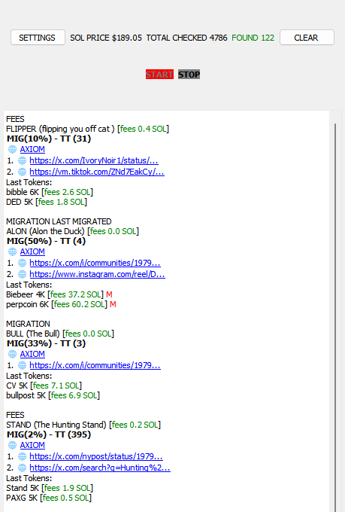Screen dimensions: 345x512
Task: Click globe icon beside FLIPPER's AXIOM
Action: point(12,150)
